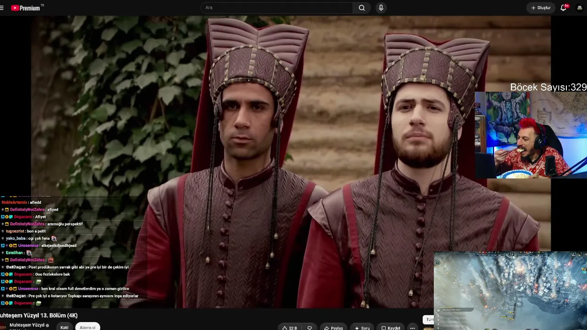Subscribe using the Abone ol button
This screenshot has height=330, width=587.
coord(88,327)
